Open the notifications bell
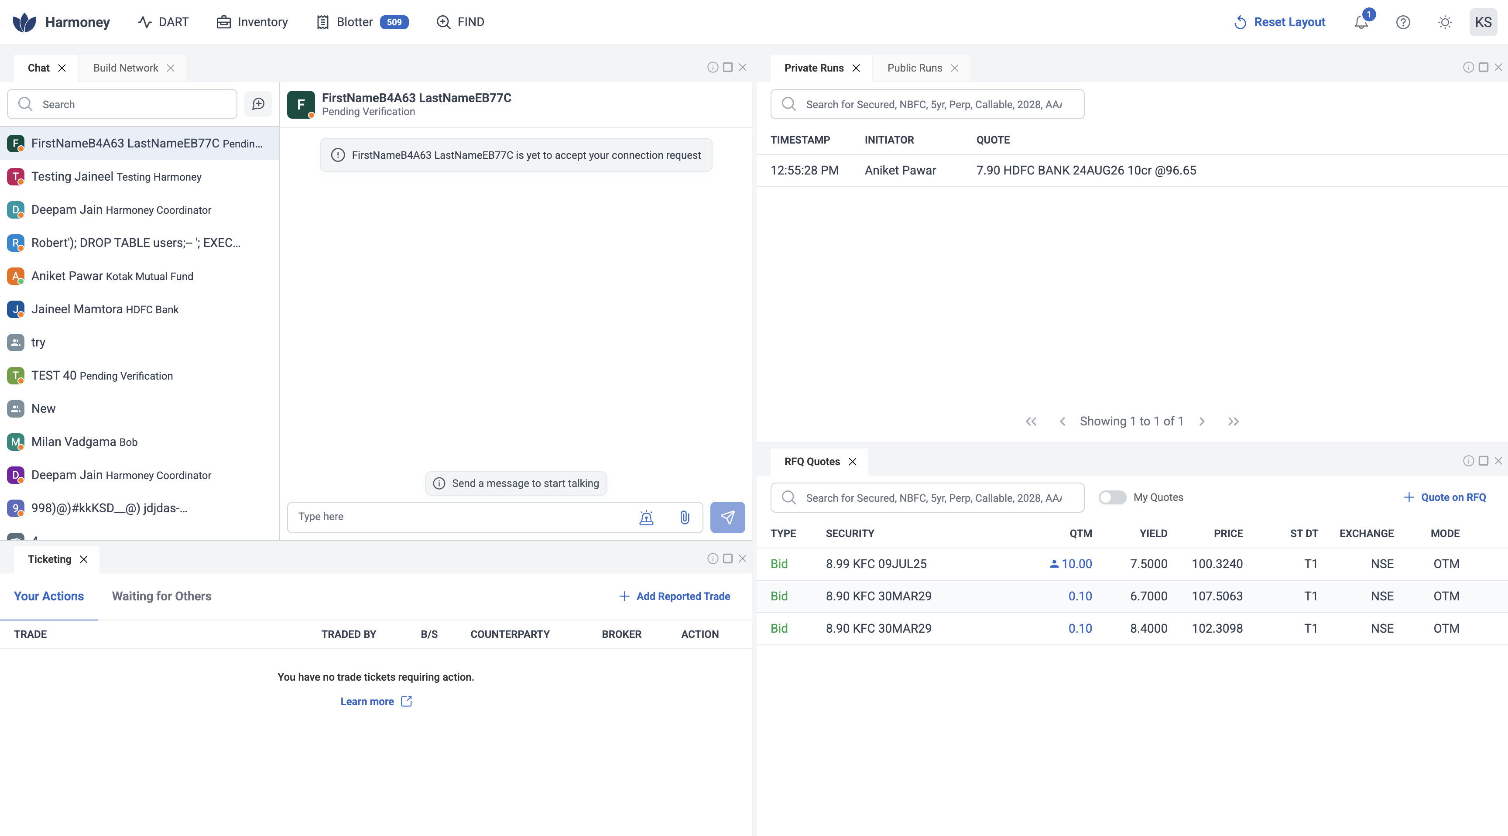This screenshot has width=1508, height=836. coord(1361,22)
